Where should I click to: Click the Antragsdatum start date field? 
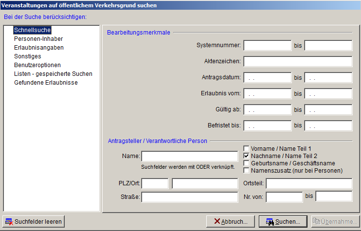tap(267, 78)
